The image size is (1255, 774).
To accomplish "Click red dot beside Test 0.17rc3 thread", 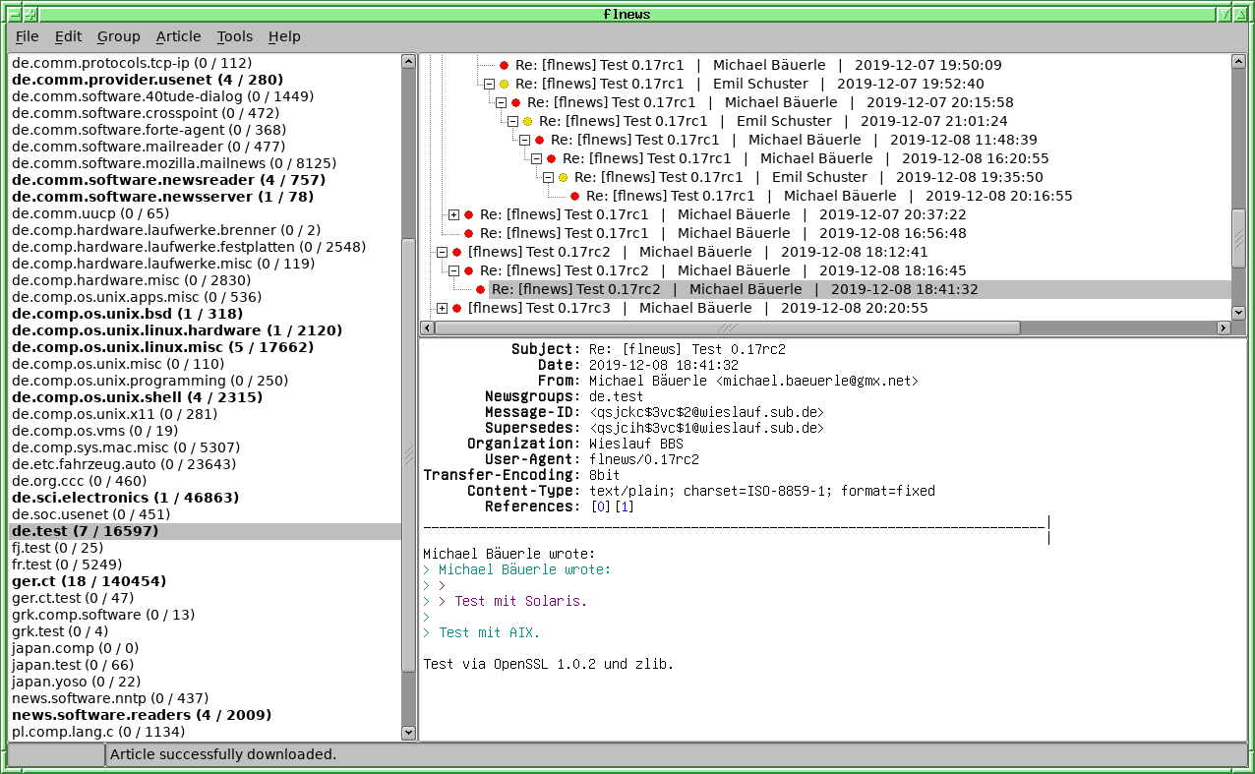I will (x=456, y=309).
